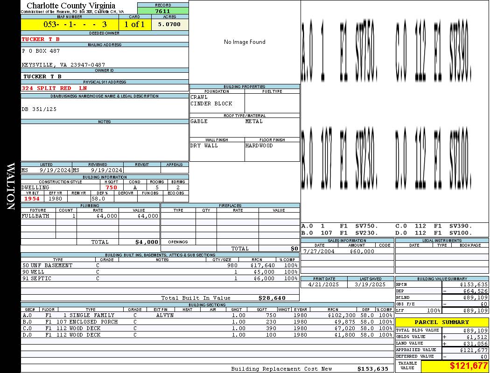
Task: Click depreciation value $64,526
Action: 476,291
